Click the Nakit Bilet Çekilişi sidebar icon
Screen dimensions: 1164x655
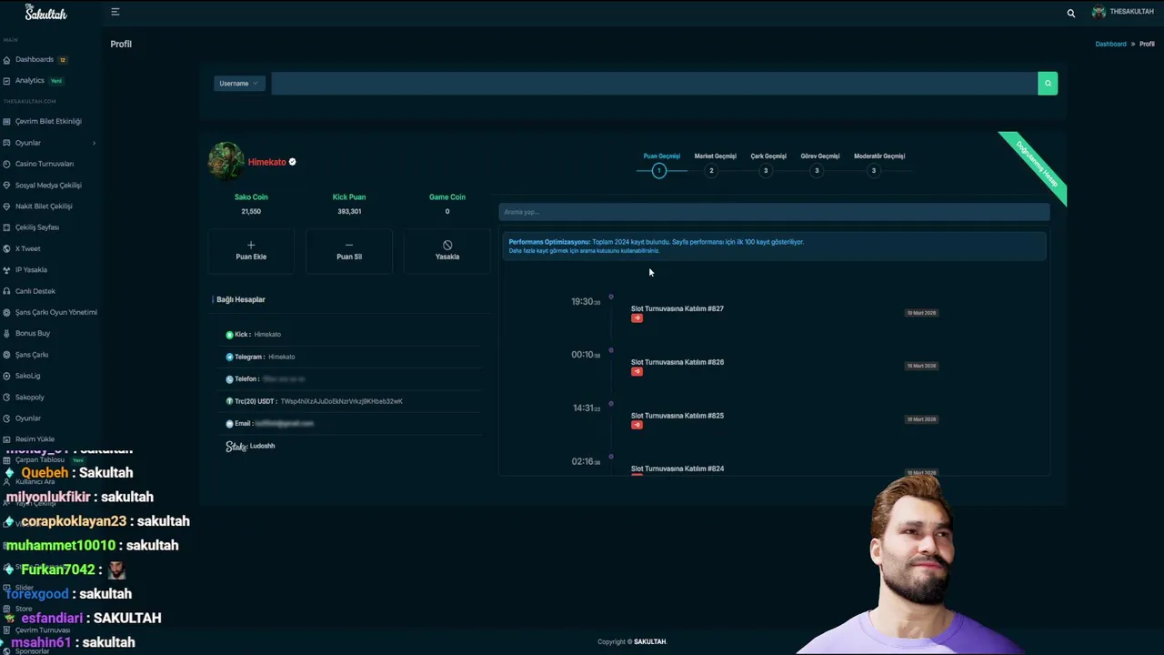point(7,207)
